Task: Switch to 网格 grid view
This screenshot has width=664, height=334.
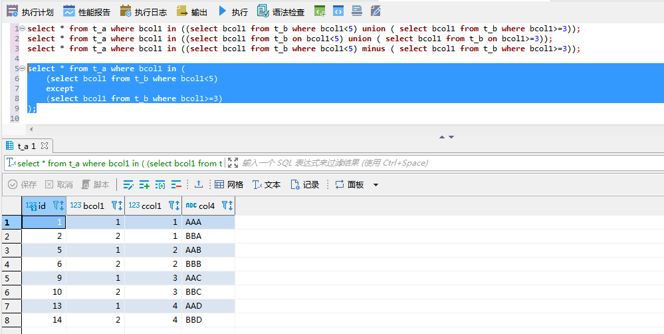Action: [229, 185]
